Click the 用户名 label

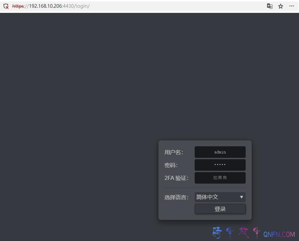pyautogui.click(x=174, y=152)
